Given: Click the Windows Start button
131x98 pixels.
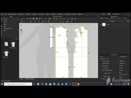Looking at the screenshot, I should tap(2, 84).
